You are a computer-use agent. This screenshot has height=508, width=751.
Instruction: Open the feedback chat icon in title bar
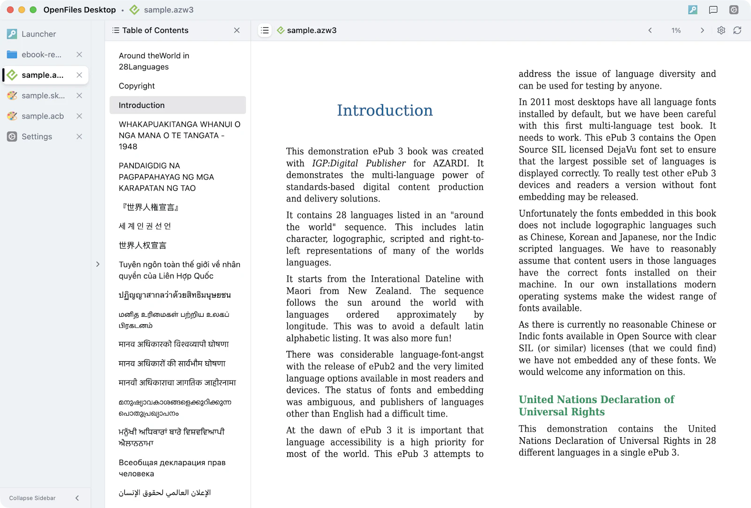[713, 10]
